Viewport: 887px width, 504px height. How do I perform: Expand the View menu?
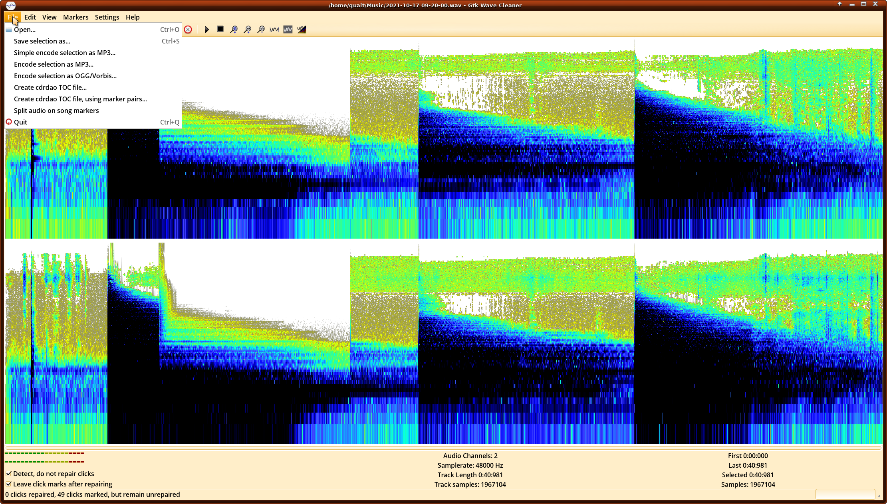point(49,17)
